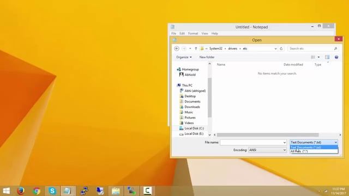The width and height of the screenshot is (349, 196).
Task: Open Notepad Format menu
Action: click(x=193, y=33)
